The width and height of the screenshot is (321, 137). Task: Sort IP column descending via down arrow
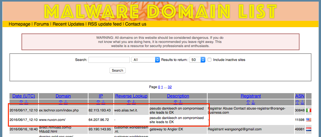[103, 102]
